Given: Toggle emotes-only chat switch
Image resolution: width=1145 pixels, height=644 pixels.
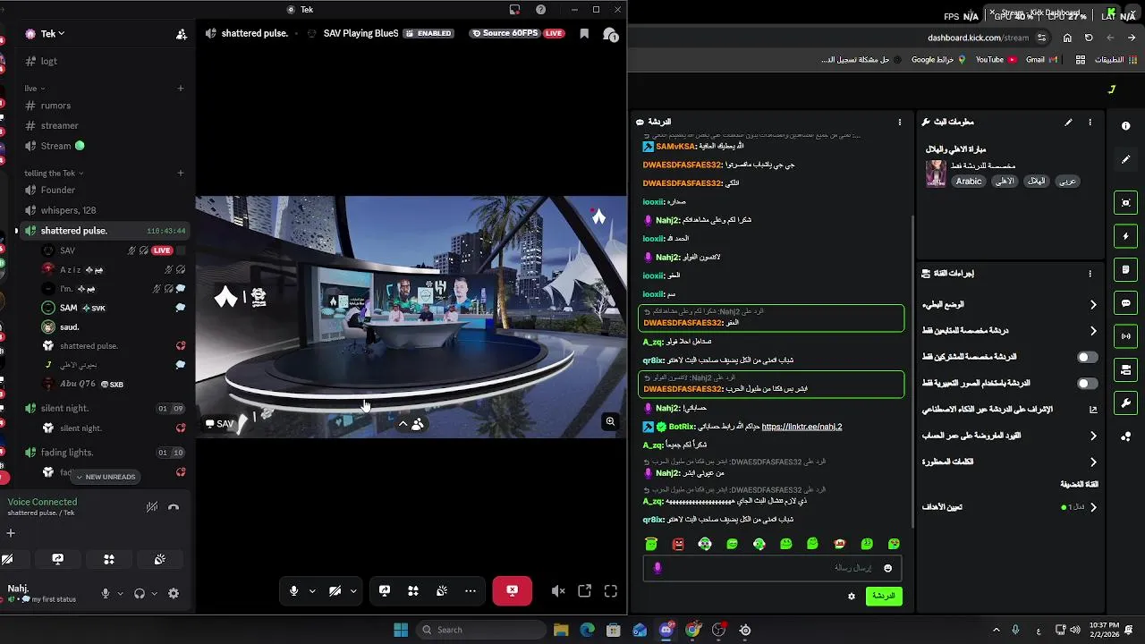Looking at the screenshot, I should pos(1087,384).
